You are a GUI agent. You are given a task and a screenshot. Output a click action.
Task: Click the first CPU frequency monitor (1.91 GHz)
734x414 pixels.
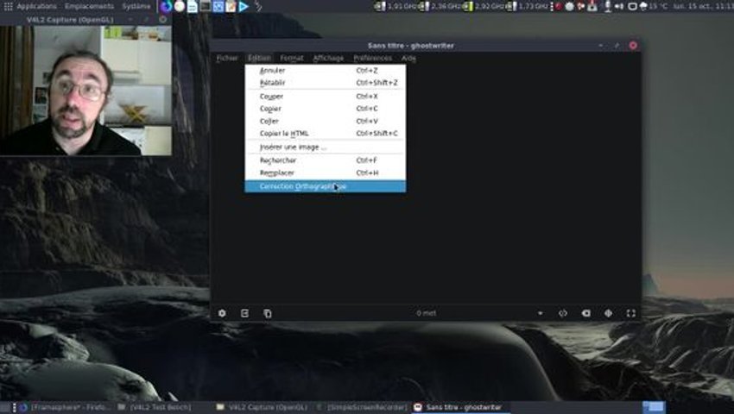[396, 6]
